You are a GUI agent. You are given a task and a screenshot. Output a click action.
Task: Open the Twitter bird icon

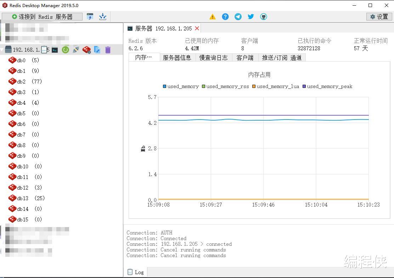(x=251, y=17)
